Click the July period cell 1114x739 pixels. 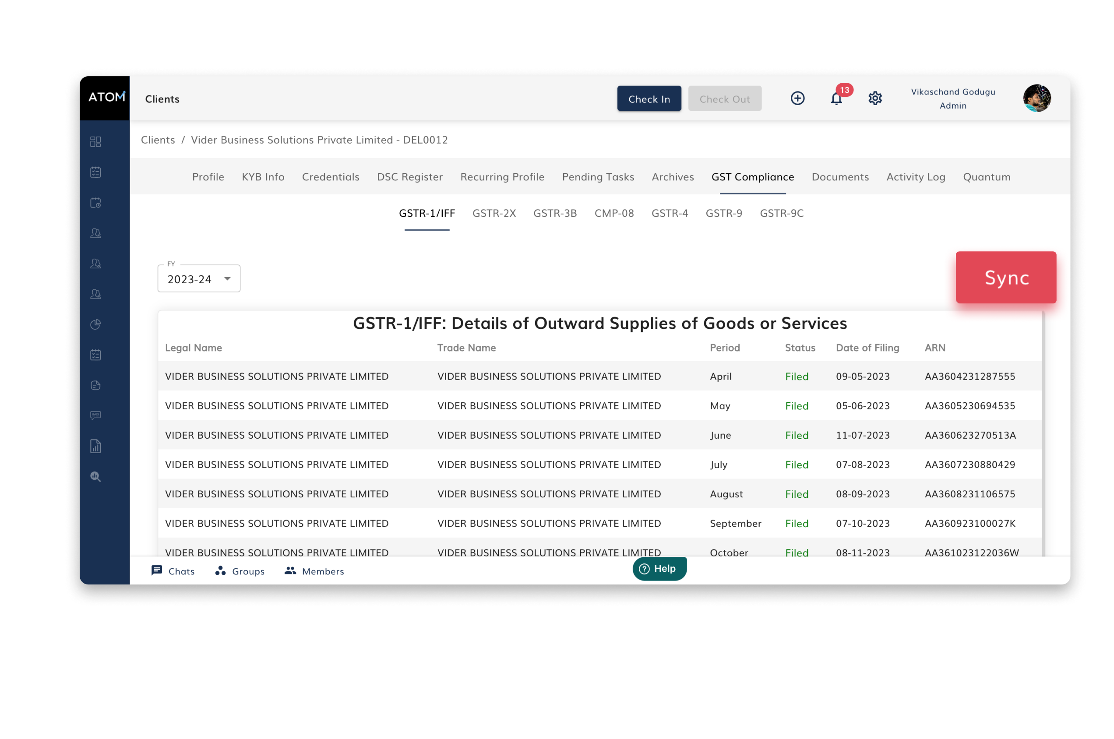point(719,465)
